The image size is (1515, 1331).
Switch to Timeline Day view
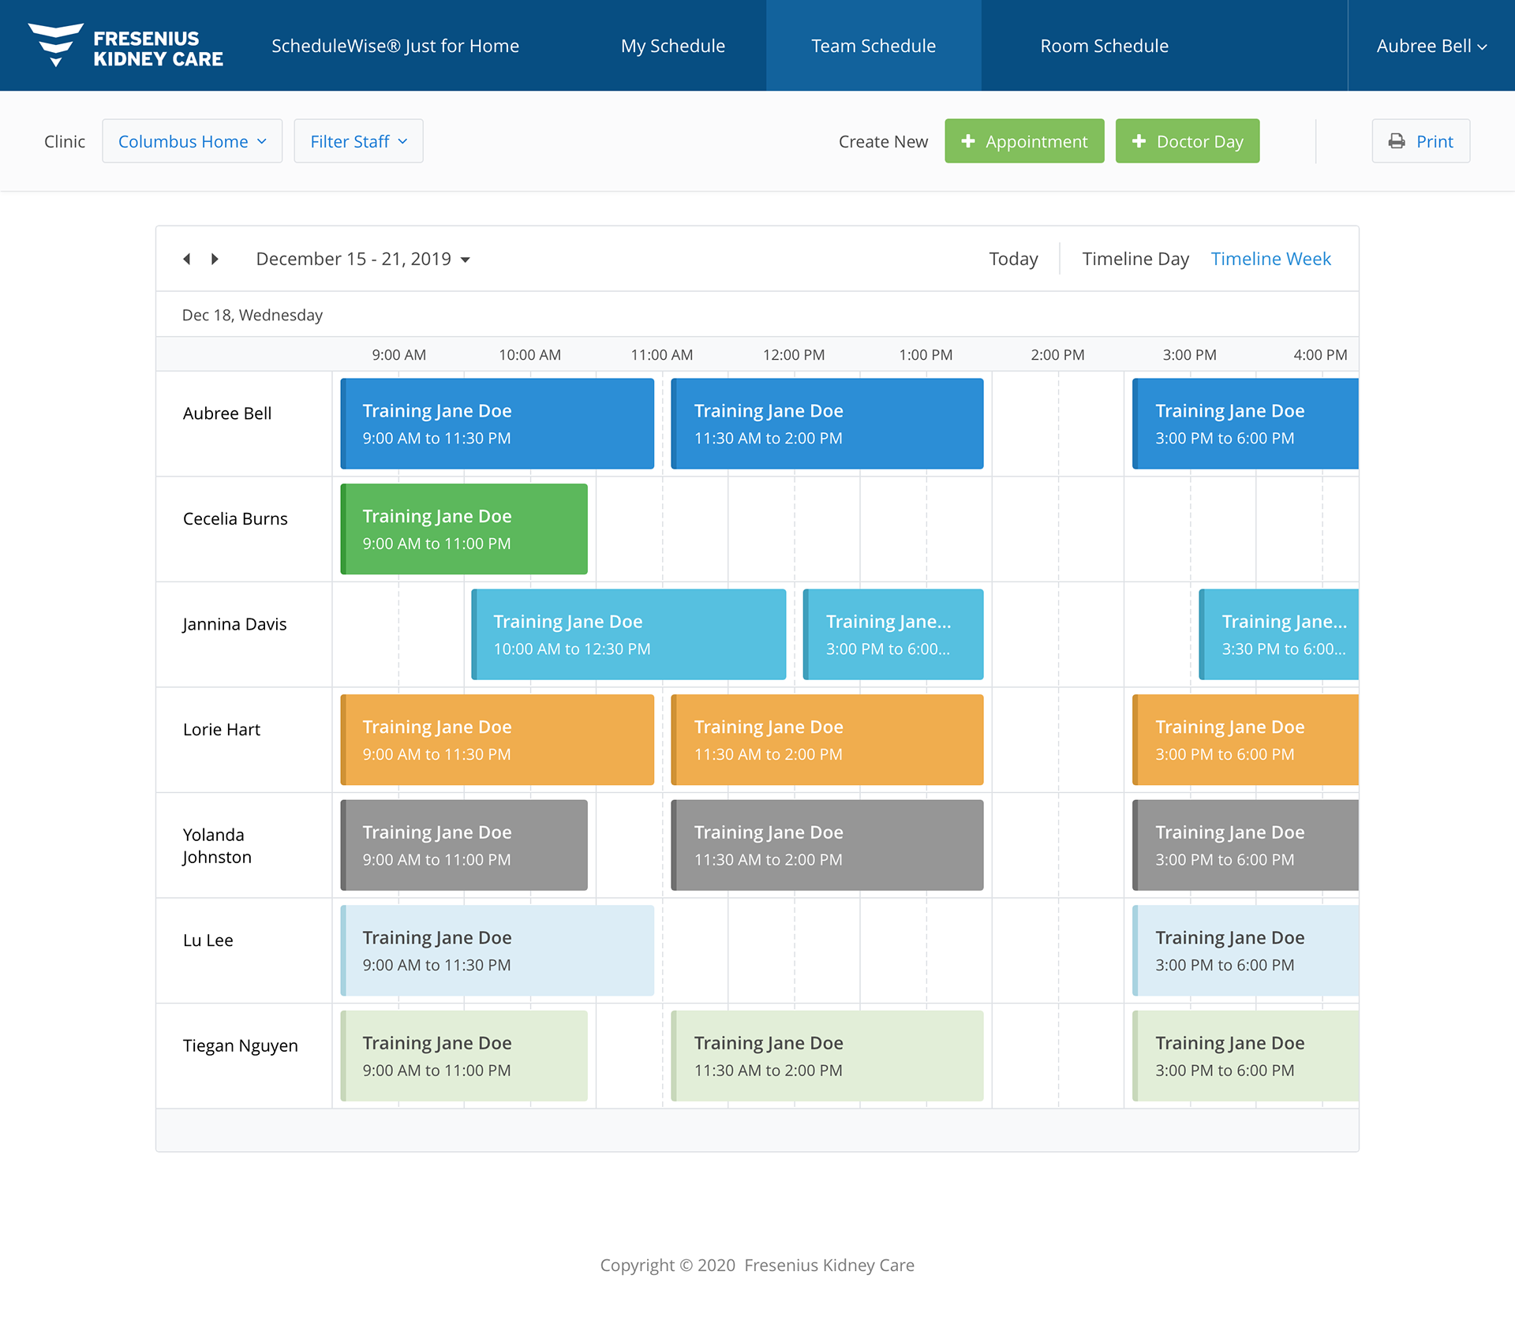coord(1135,259)
